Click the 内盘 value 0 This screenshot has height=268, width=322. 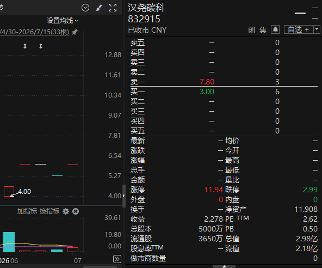(x=315, y=199)
